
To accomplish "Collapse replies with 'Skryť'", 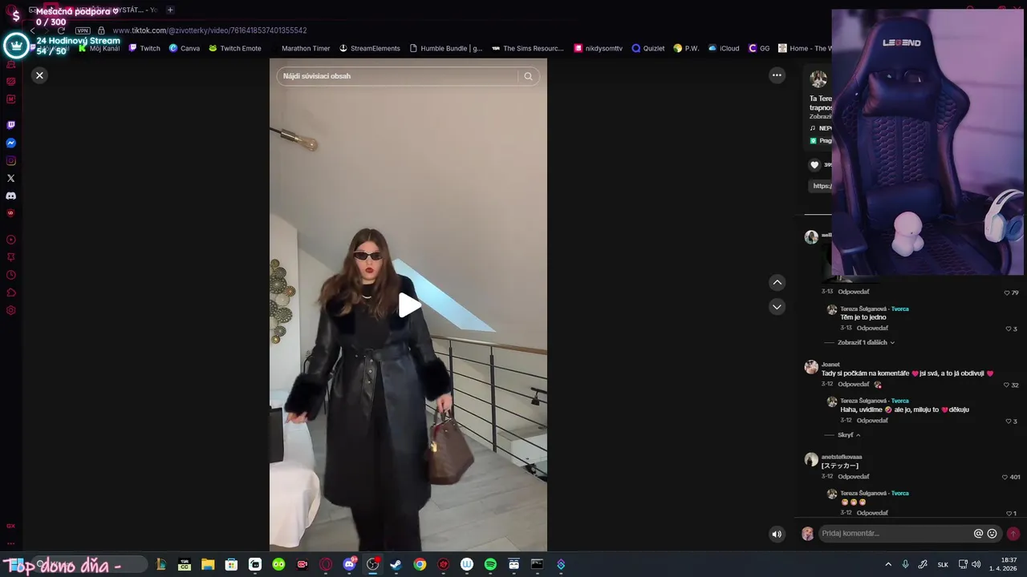I will pos(849,435).
